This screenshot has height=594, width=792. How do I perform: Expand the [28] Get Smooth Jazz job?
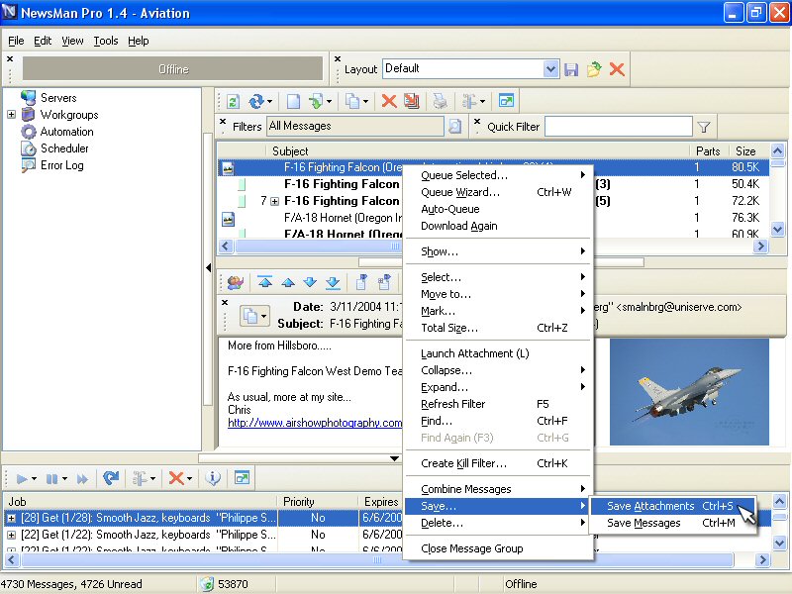[x=11, y=518]
